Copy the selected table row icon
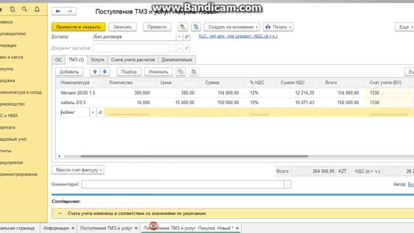This screenshot has height=233, width=414. [180, 72]
